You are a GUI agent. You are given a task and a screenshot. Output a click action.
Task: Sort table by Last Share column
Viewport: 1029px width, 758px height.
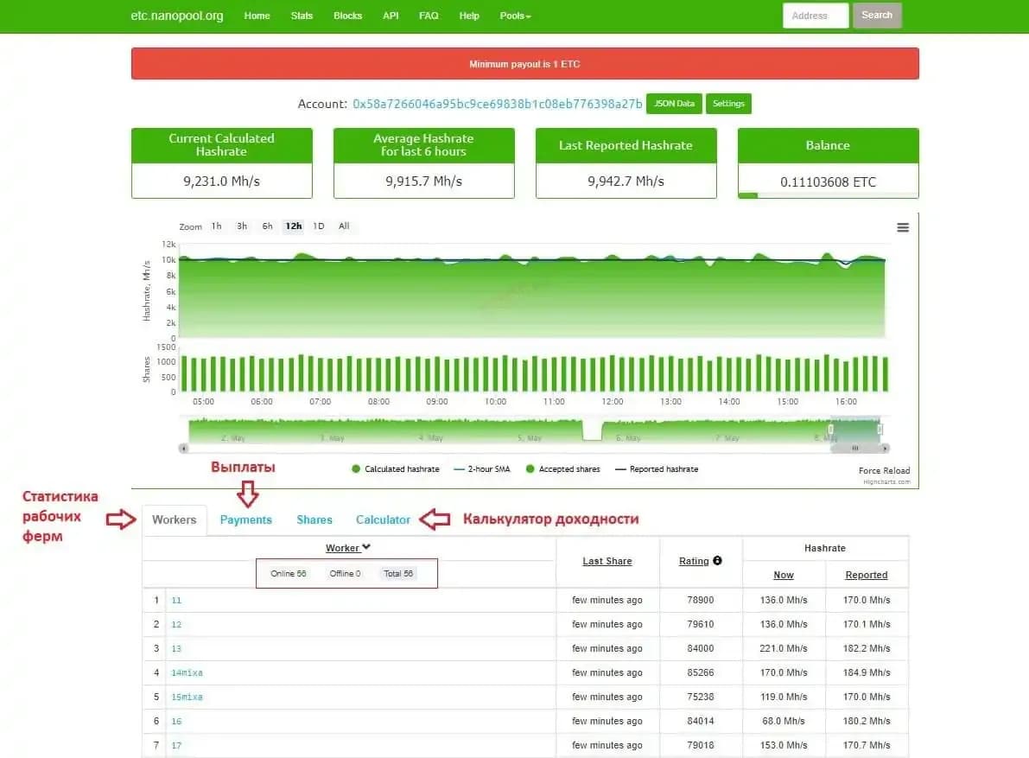coord(607,561)
